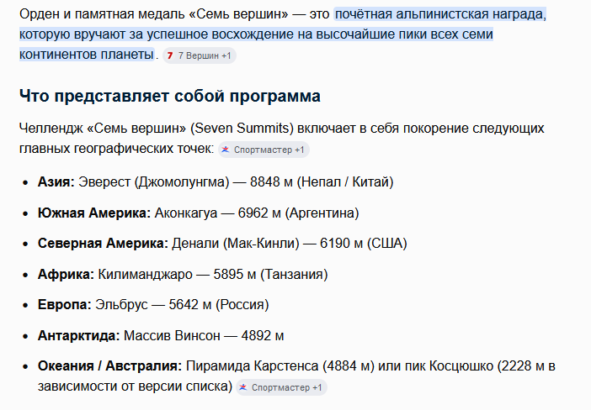Click the "Пирамида Карстенса" text

point(253,366)
